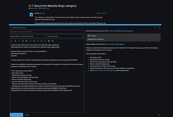Viewport: 173px width, 117px height.
Task: Toggle bold formatting in composer toolbar
Action: 16,41
